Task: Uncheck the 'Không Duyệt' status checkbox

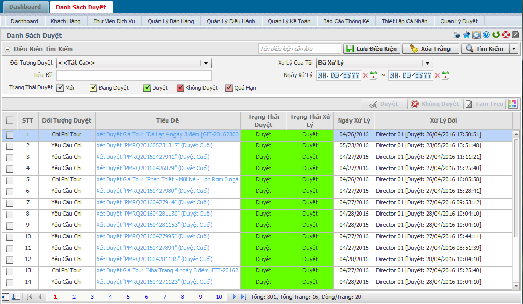Action: coord(180,88)
